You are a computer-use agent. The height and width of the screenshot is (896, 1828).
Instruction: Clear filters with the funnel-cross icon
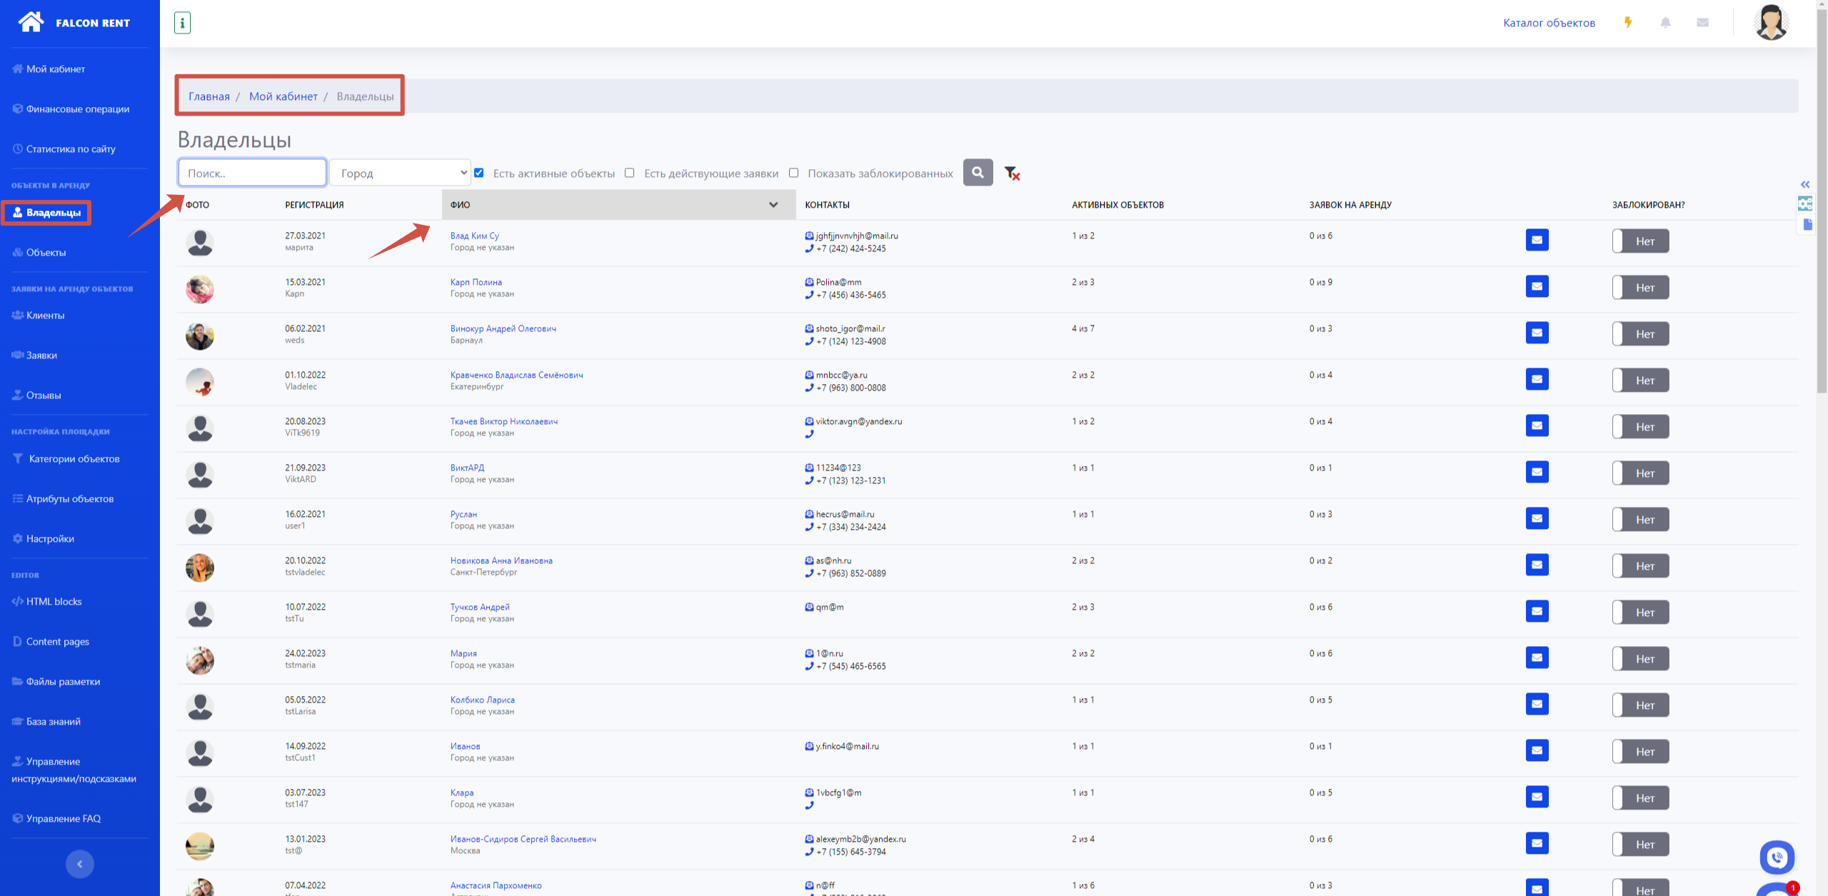(x=1012, y=173)
